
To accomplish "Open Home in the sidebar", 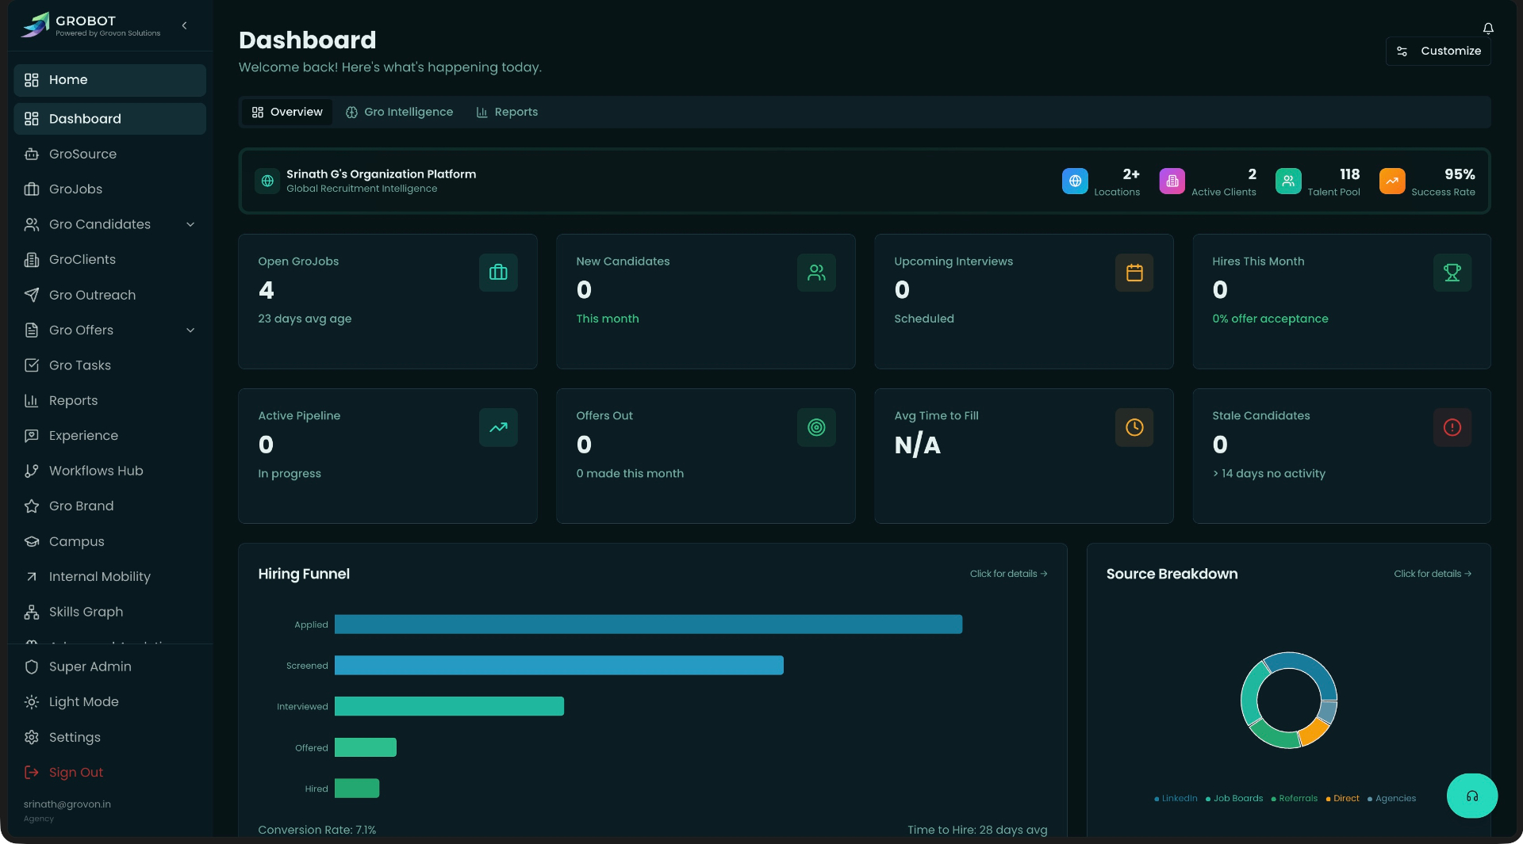I will coord(109,80).
